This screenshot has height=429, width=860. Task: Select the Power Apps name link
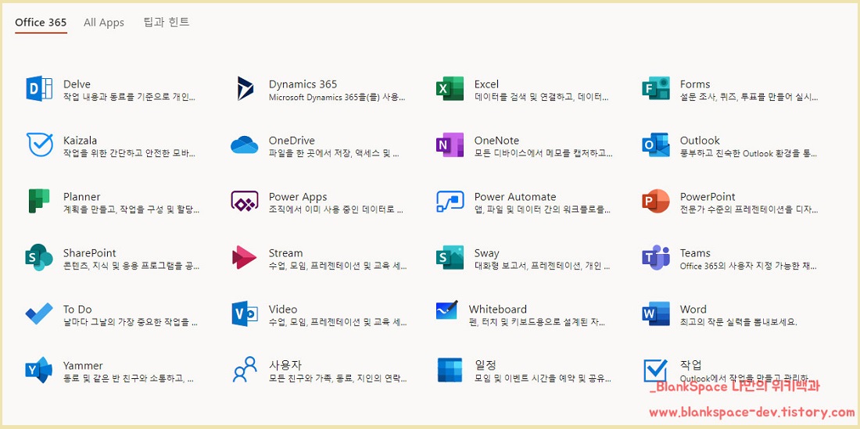point(298,197)
